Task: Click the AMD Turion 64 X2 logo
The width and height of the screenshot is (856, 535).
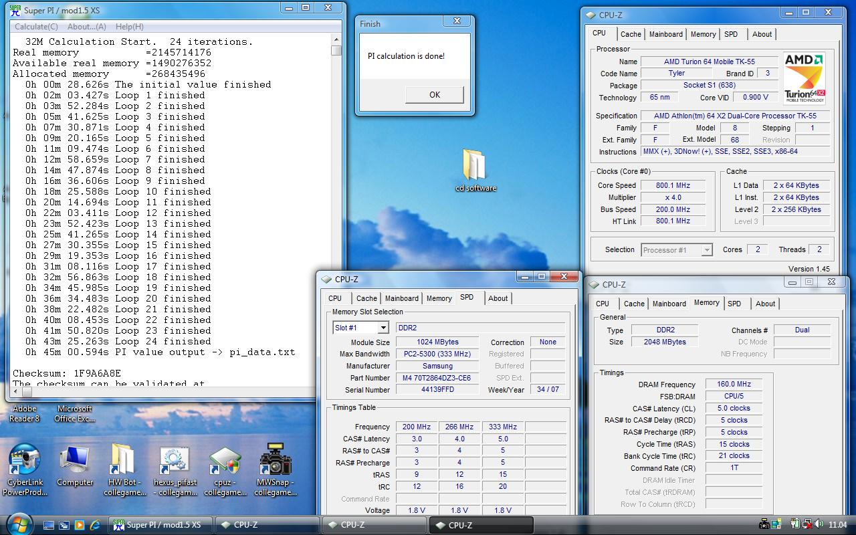Action: click(x=804, y=78)
